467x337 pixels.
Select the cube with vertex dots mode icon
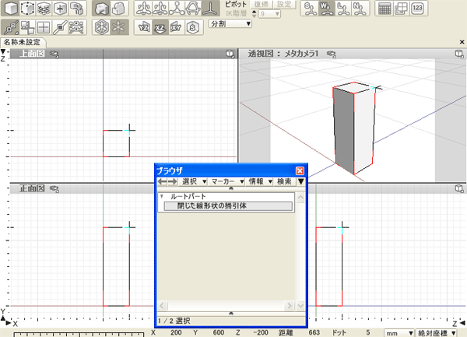point(27,8)
